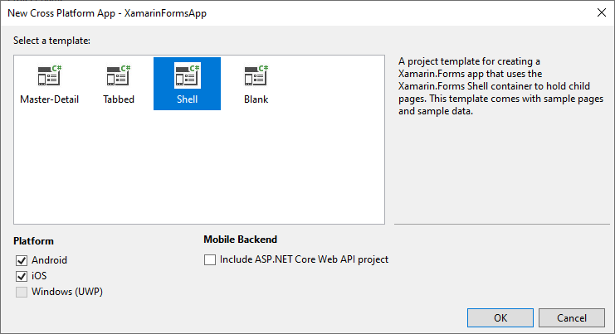
Task: Cancel the new app dialog
Action: pos(572,318)
